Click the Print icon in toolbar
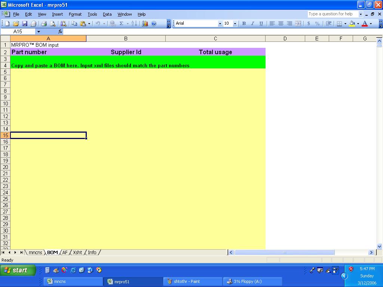Viewport: 383px width, 287px height. [44, 24]
